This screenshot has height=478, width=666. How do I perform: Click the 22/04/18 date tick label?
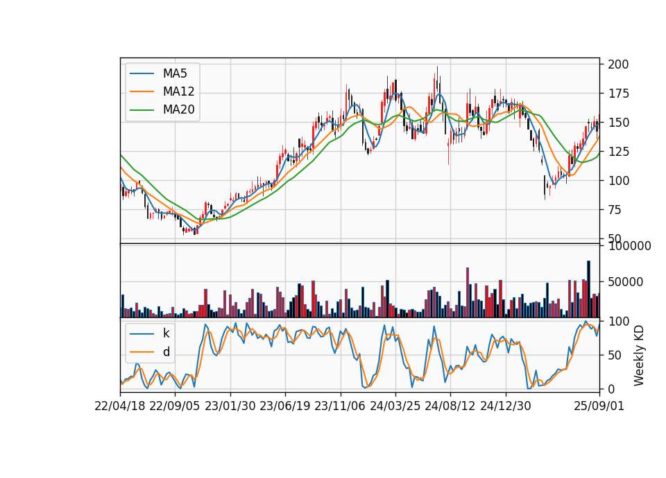[120, 407]
